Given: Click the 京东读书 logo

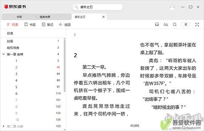Looking at the screenshot, I should coord(15,7).
